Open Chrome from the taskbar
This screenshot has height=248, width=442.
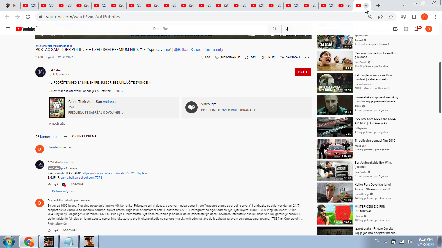(x=29, y=242)
